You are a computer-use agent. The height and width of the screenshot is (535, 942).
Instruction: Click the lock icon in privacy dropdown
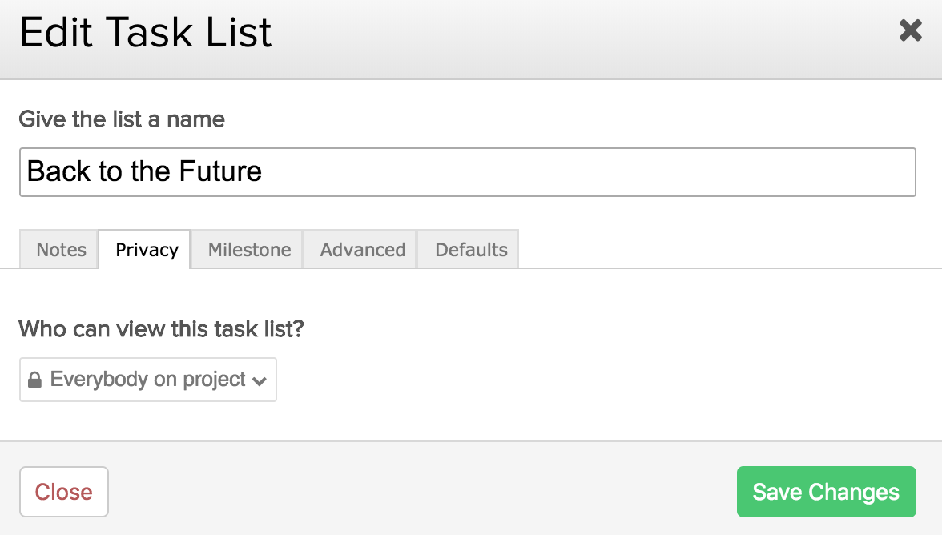[34, 380]
